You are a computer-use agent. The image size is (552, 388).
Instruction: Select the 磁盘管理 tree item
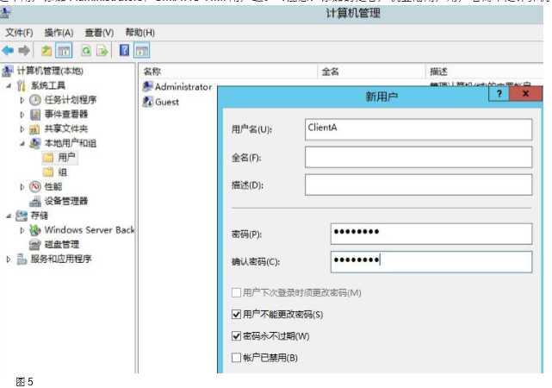tap(62, 245)
